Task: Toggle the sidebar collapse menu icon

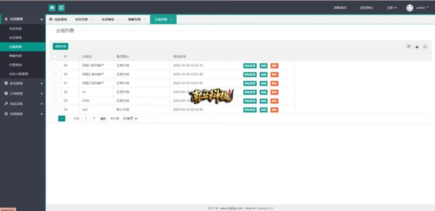Action: (x=52, y=8)
